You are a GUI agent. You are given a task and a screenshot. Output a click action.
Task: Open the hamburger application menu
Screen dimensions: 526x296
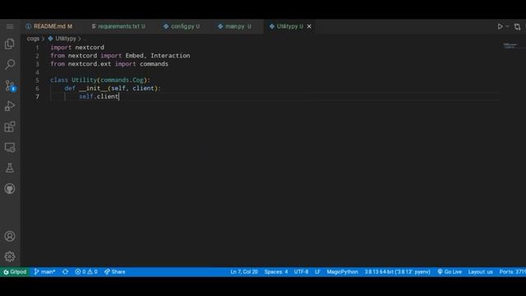click(10, 26)
